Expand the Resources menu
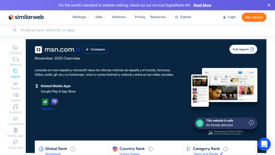275x155 pixels. point(160,17)
